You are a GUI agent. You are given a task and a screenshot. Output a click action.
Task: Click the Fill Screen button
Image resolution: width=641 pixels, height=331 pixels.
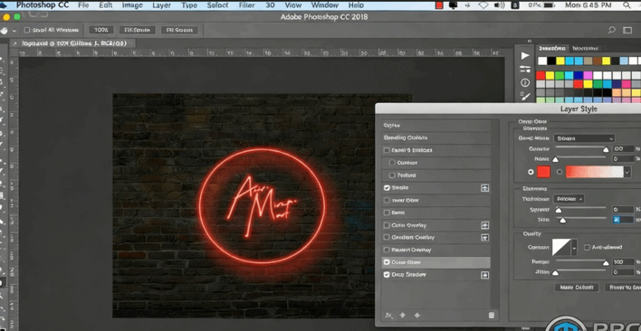pyautogui.click(x=179, y=30)
